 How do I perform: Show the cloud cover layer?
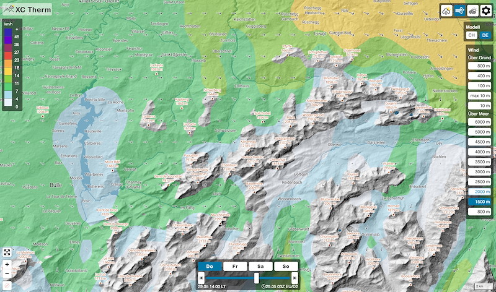(x=473, y=11)
